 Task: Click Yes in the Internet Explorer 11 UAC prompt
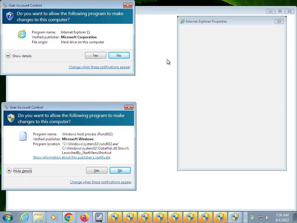point(95,55)
